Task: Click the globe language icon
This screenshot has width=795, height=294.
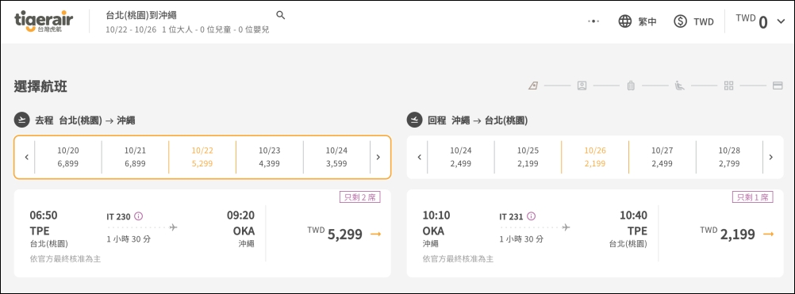Action: [x=624, y=21]
